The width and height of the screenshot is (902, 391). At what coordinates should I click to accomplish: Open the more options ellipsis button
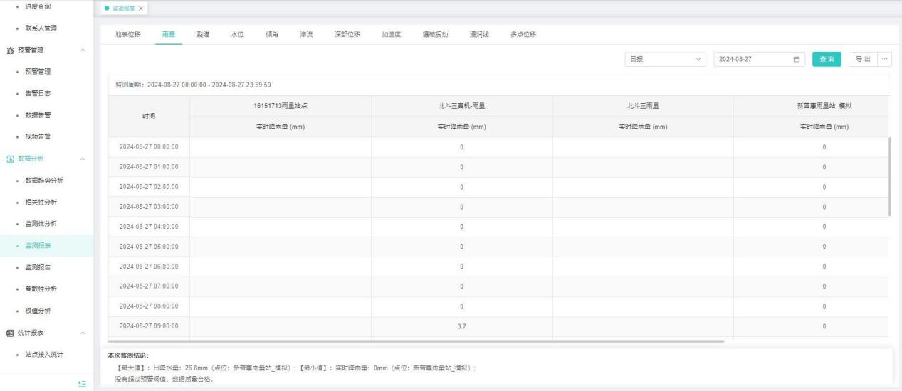[885, 60]
